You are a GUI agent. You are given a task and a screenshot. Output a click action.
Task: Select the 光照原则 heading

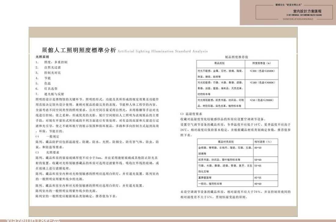(42, 57)
